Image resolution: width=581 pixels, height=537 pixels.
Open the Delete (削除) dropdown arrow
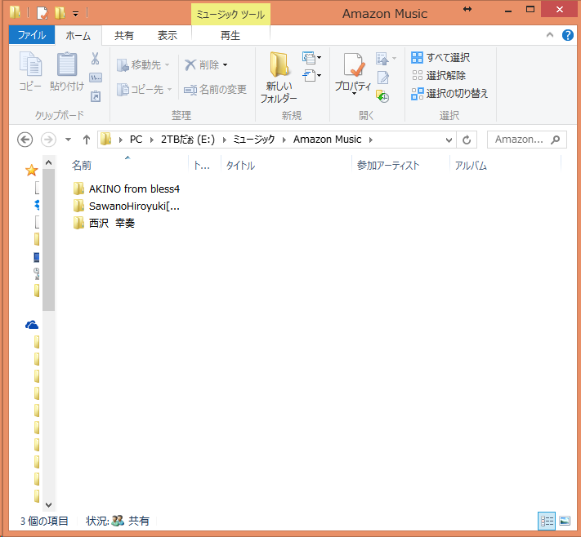click(x=225, y=65)
